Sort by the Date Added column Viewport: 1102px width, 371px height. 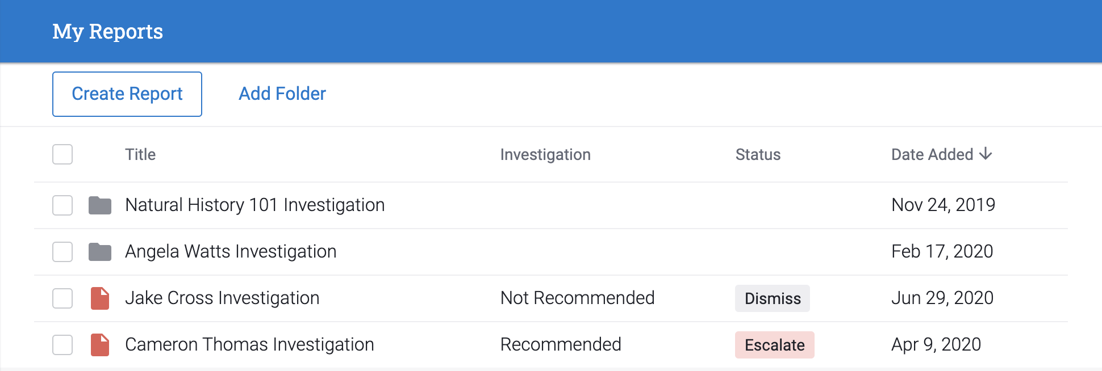(932, 154)
